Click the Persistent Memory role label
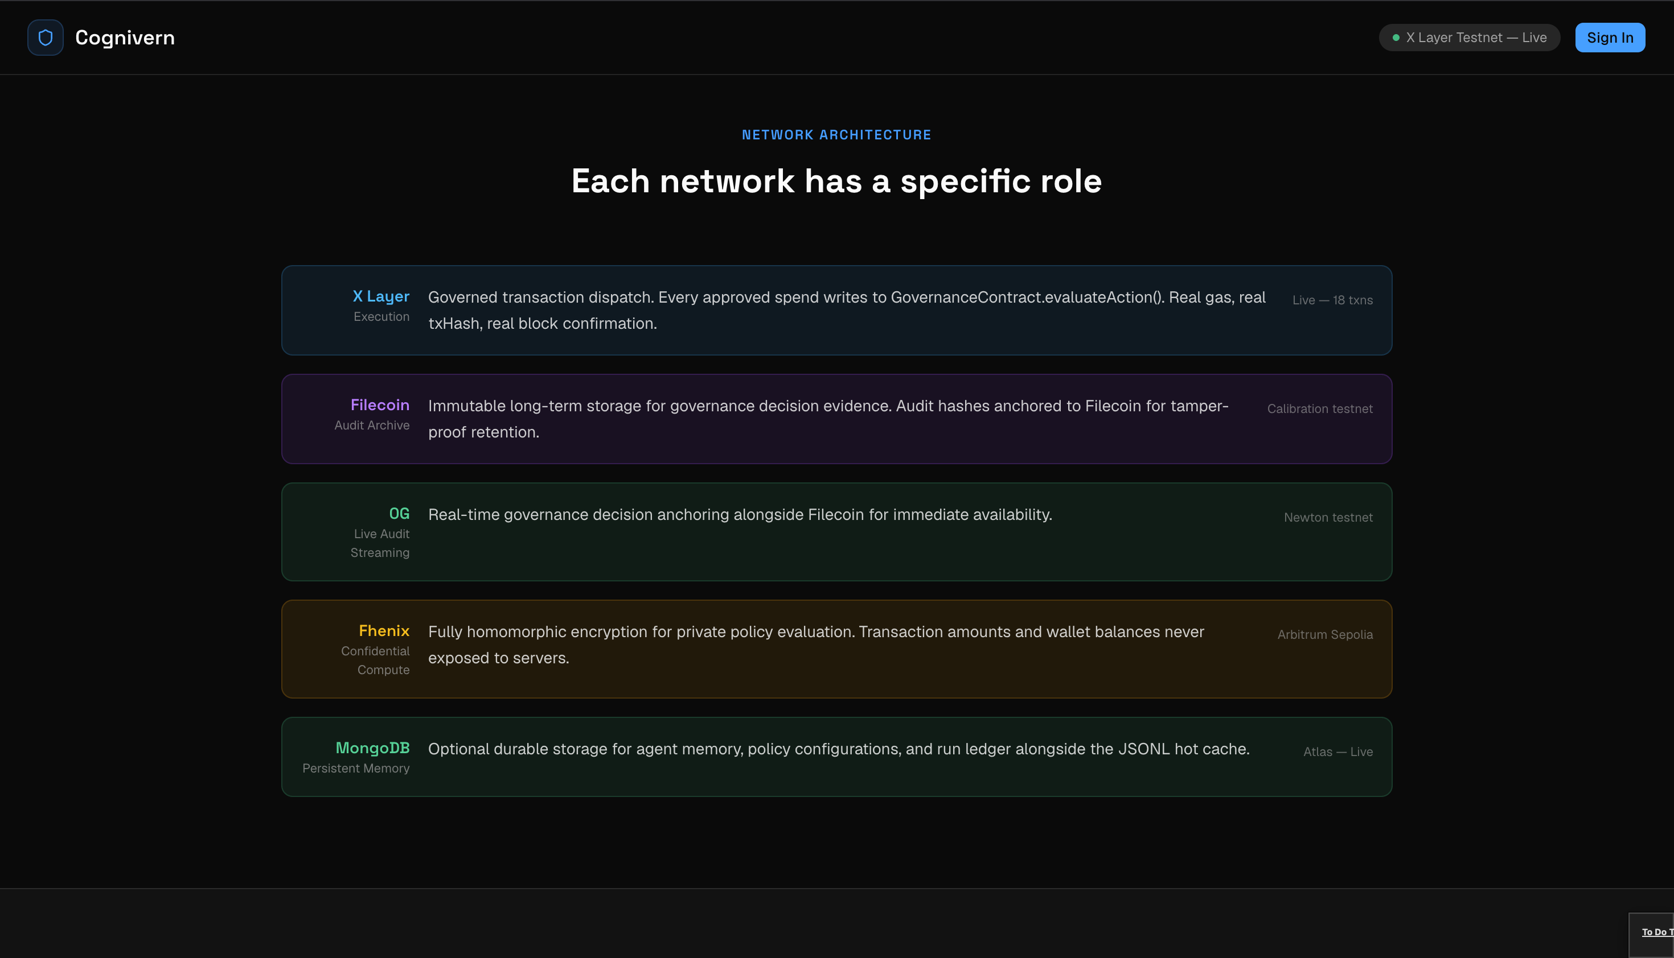 tap(356, 768)
